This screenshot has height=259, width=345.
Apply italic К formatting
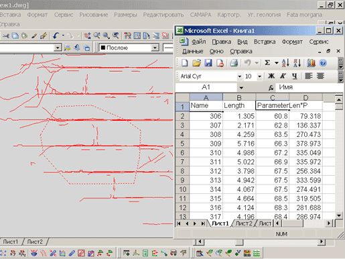click(283, 76)
